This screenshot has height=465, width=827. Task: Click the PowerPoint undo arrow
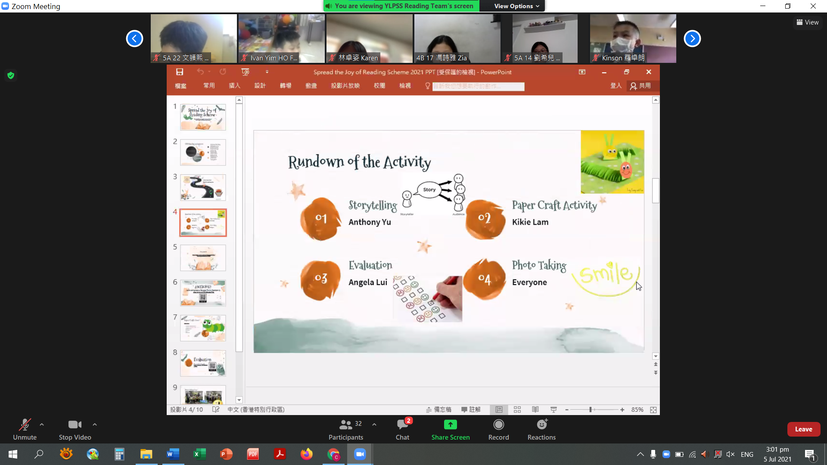coord(200,72)
